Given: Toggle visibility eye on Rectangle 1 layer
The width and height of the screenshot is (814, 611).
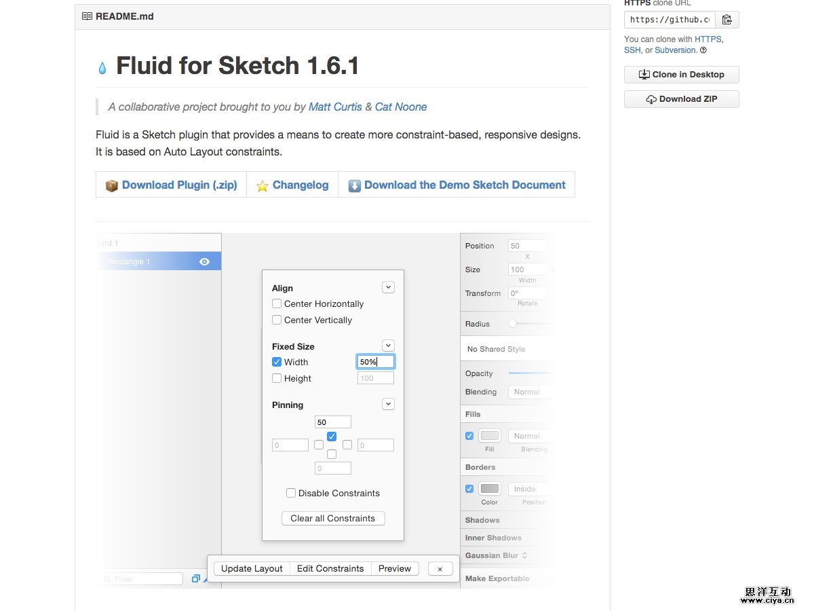Looking at the screenshot, I should tap(204, 261).
